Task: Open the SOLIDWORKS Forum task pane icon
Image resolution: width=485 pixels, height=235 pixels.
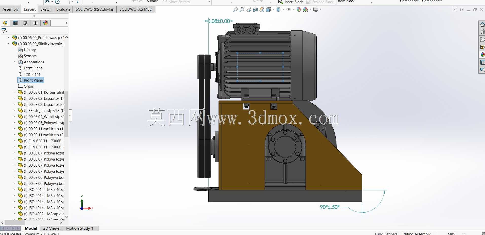Action: pos(482,70)
